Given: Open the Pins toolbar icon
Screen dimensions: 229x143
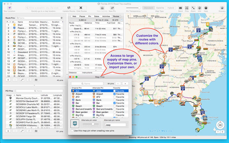Looking at the screenshot, I should (x=187, y=7).
